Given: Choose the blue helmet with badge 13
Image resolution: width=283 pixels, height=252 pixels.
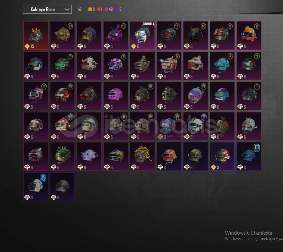Looking at the screenshot, I should [x=249, y=157].
